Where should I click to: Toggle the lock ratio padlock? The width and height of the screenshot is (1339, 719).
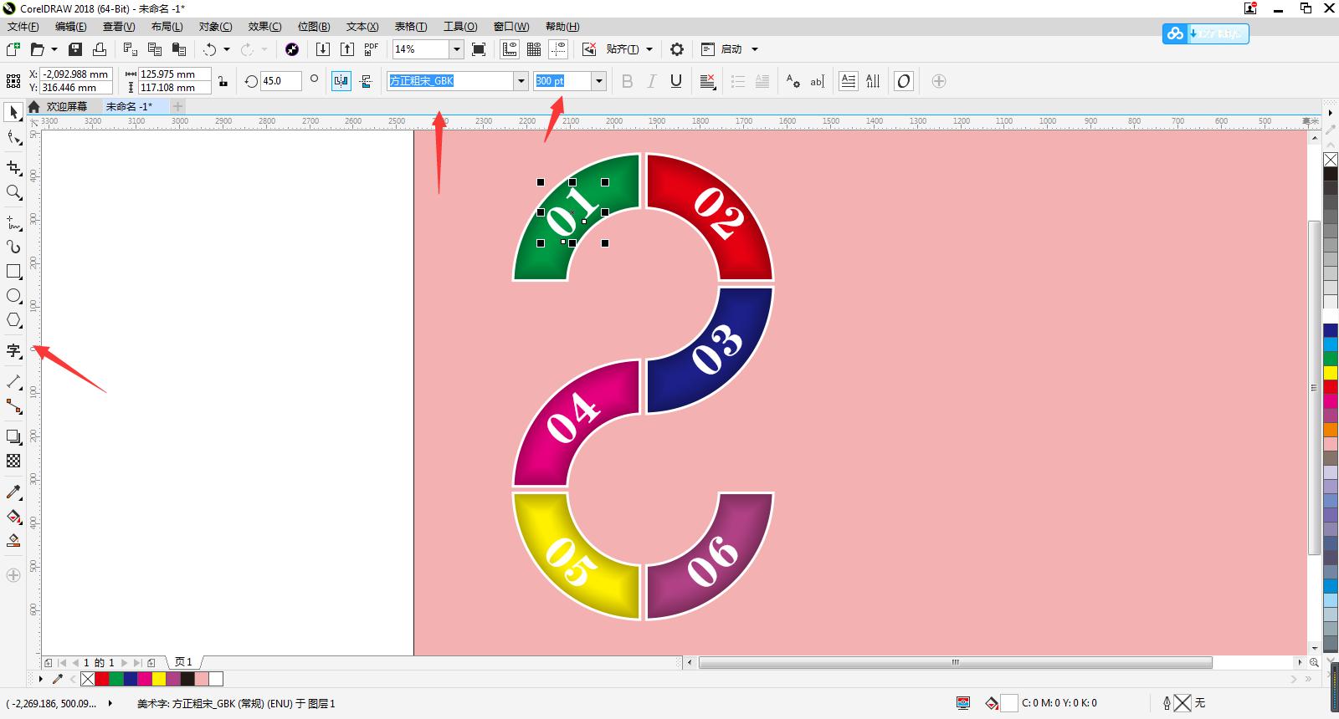223,81
